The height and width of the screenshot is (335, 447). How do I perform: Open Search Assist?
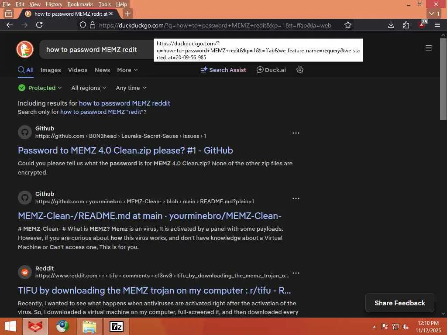pos(223,70)
